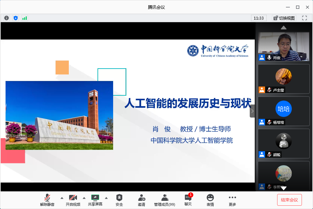This screenshot has height=209, width=313.
Task: Unmute microphone with 解除静音
Action: coord(47,200)
